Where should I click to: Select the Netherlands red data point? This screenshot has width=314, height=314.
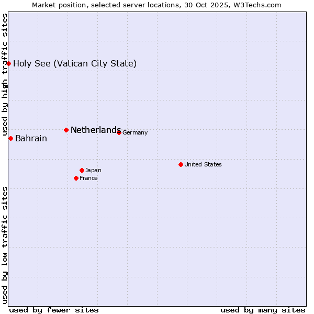tap(66, 130)
